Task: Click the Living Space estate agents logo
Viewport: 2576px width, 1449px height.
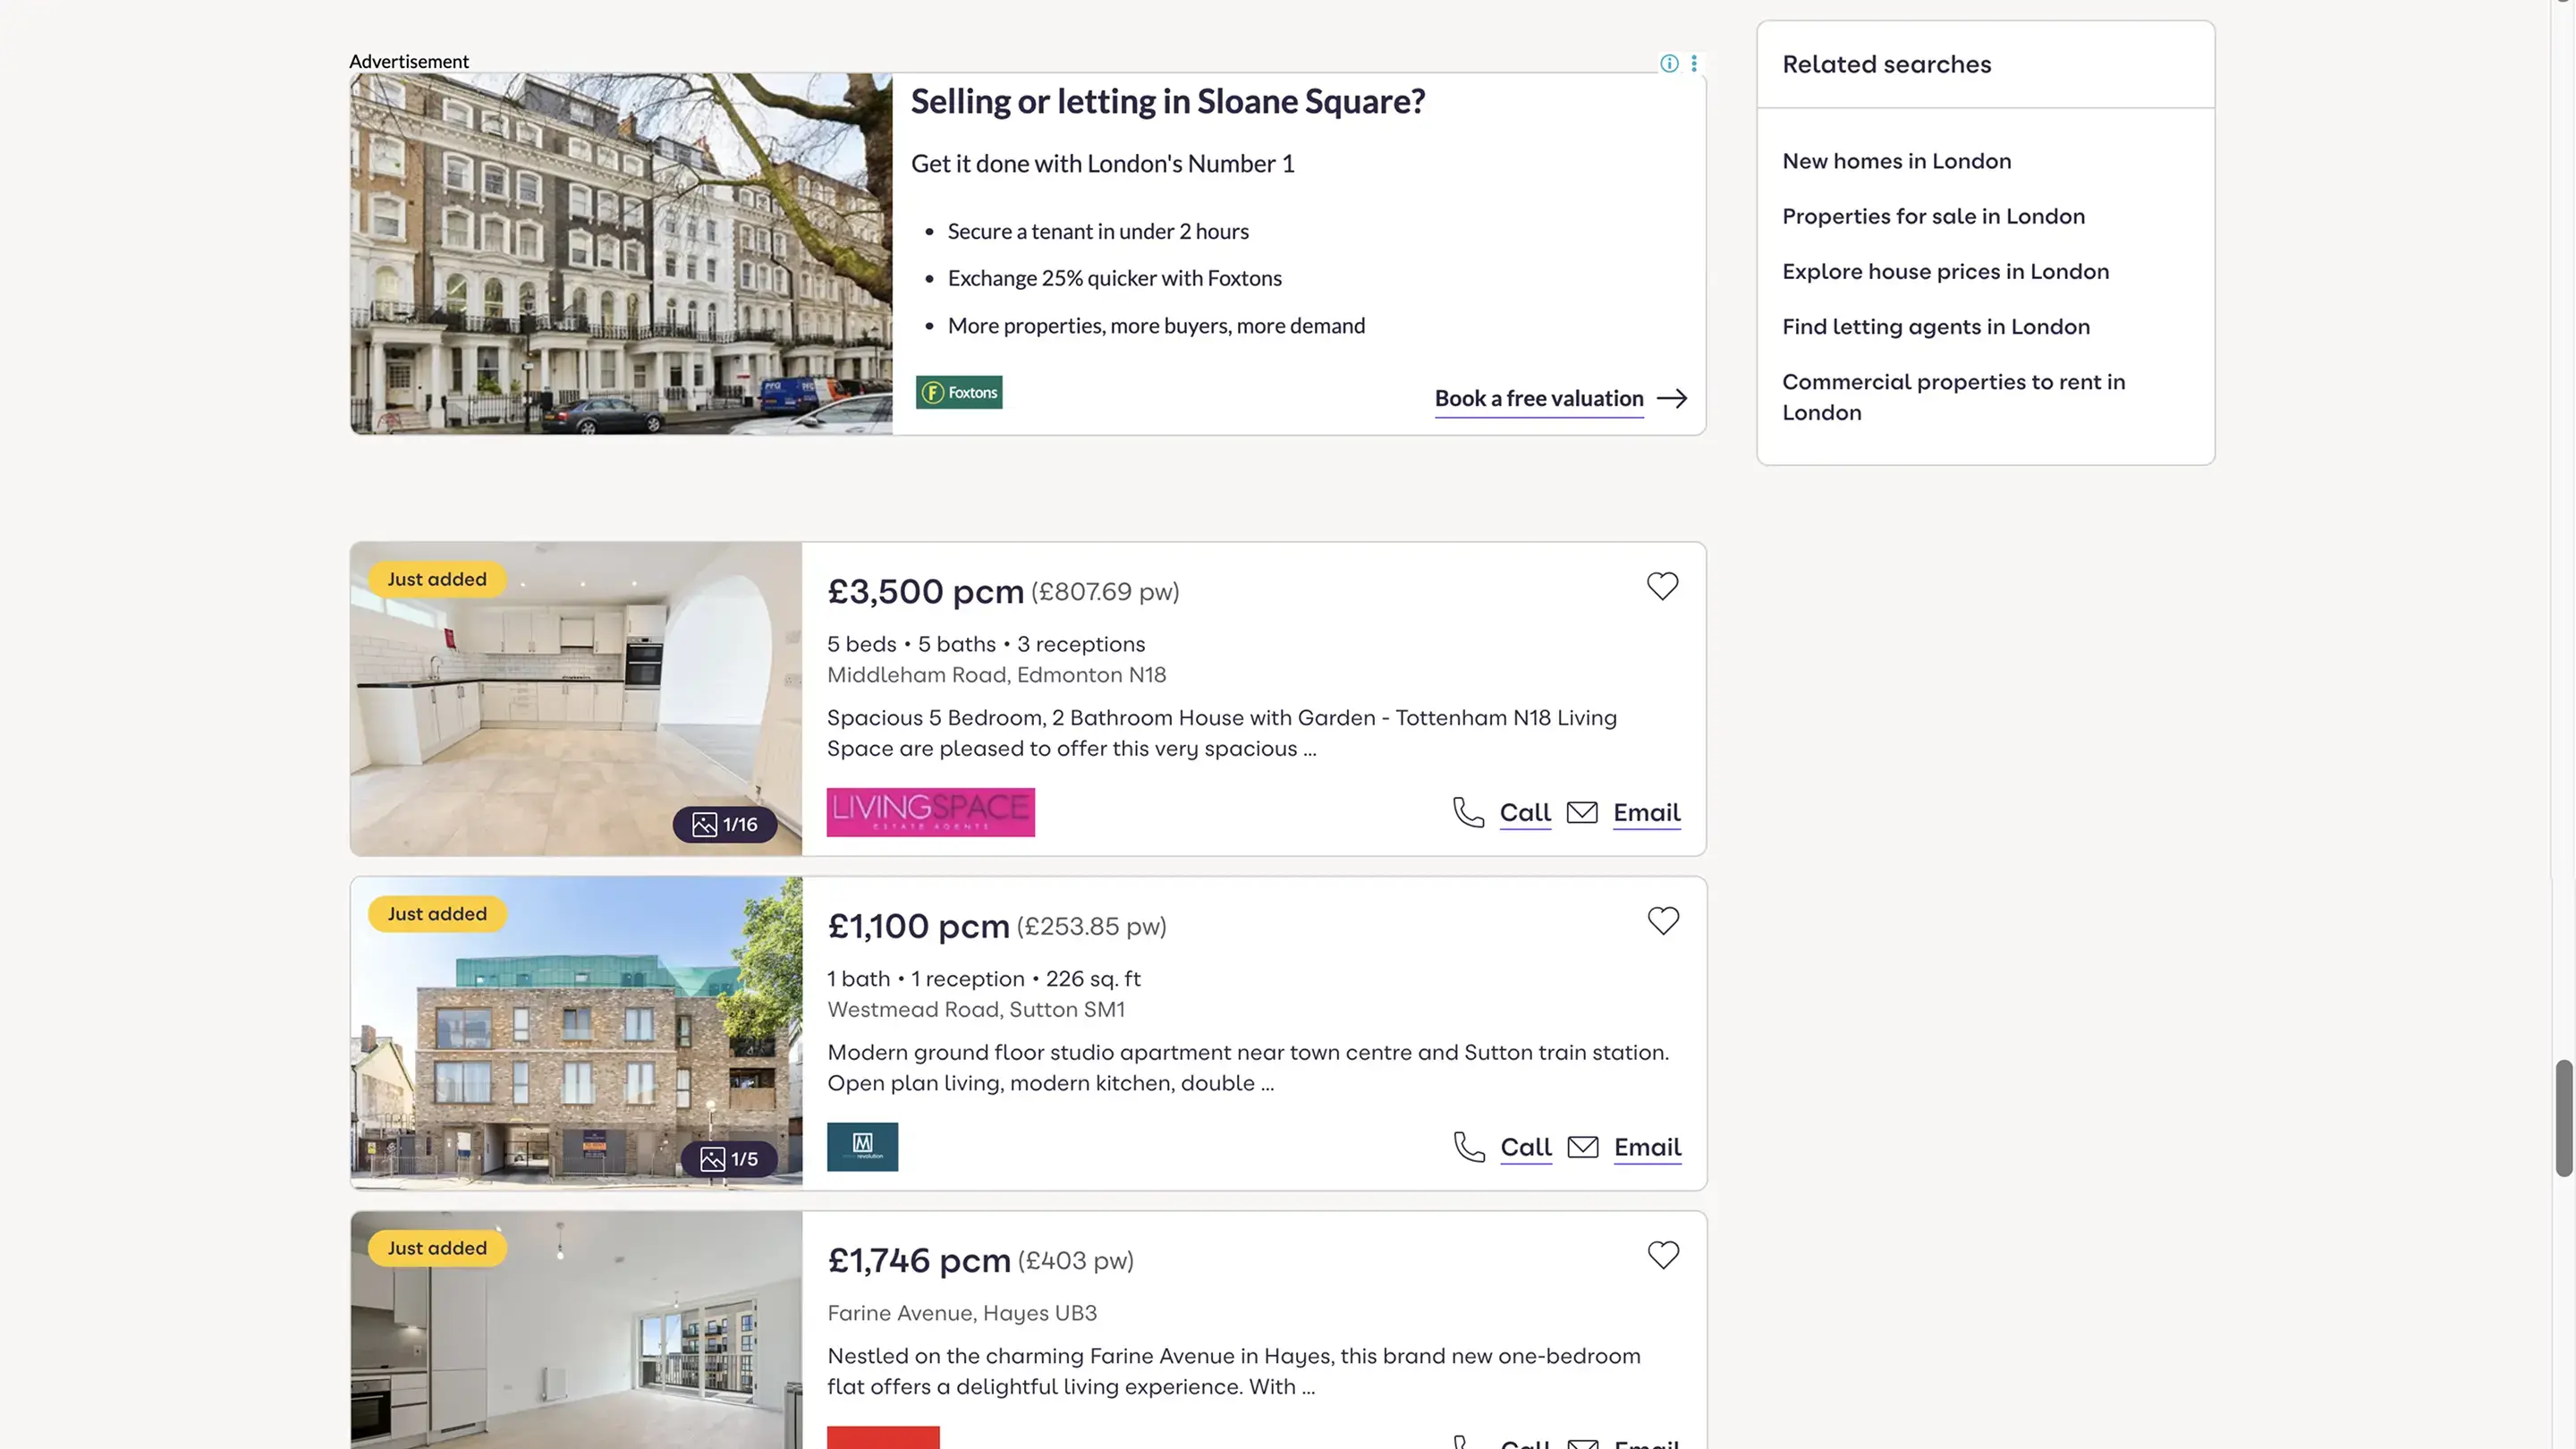Action: [x=930, y=812]
